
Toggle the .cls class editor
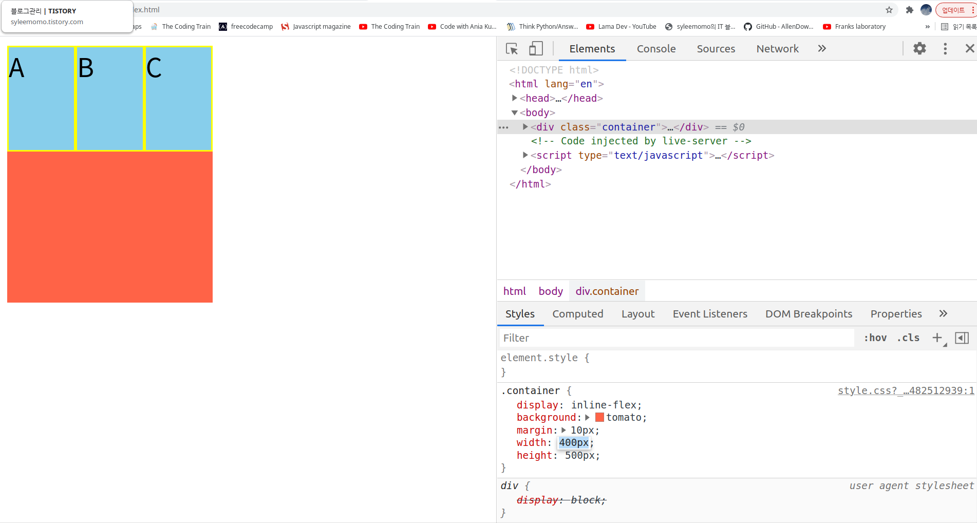(908, 338)
